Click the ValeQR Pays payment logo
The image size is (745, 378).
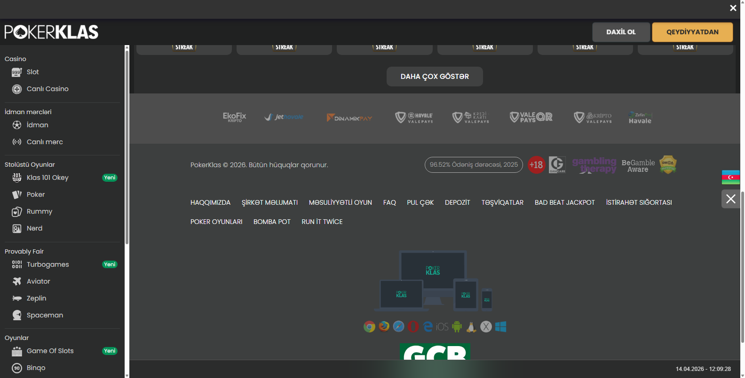(x=531, y=117)
